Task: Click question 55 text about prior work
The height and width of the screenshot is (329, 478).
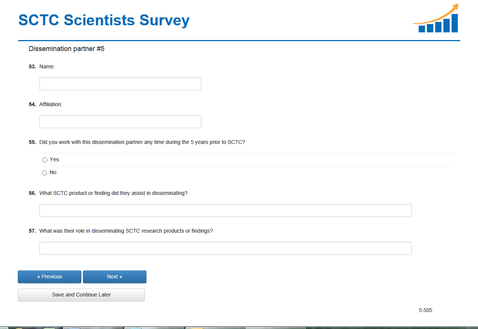Action: tap(142, 142)
